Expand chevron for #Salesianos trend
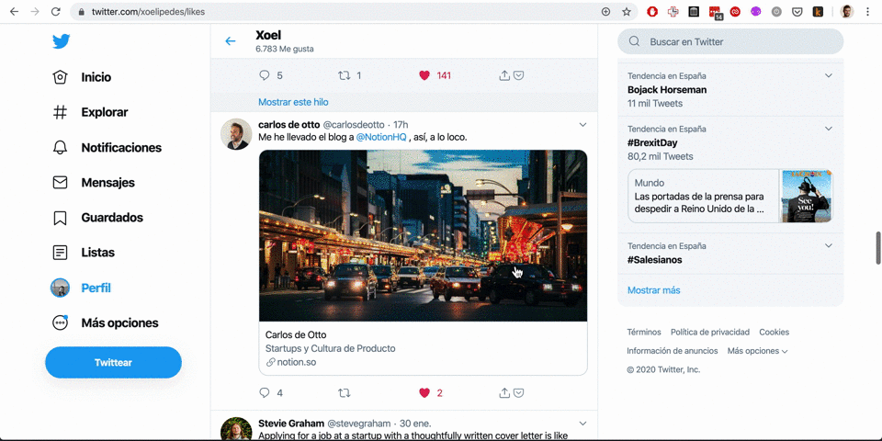The width and height of the screenshot is (882, 441). (828, 246)
